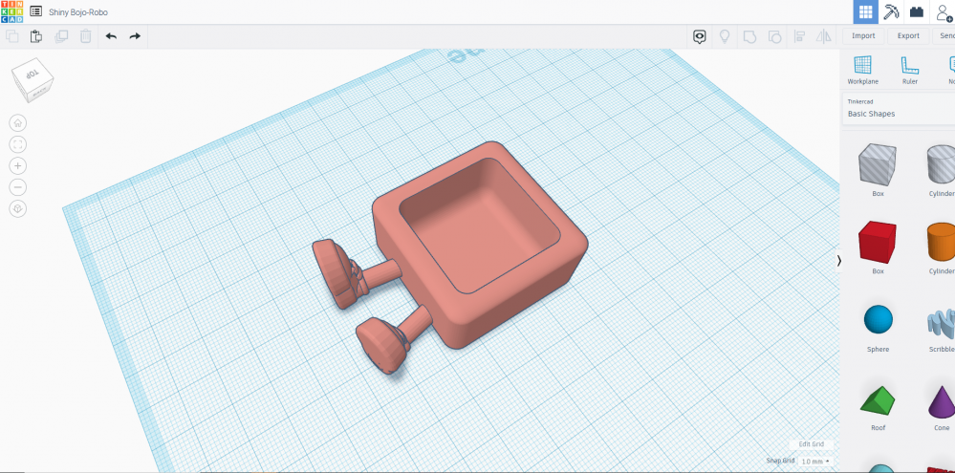Screen dimensions: 955x473
Task: Toggle perspective orthographic view button
Action: pos(17,209)
